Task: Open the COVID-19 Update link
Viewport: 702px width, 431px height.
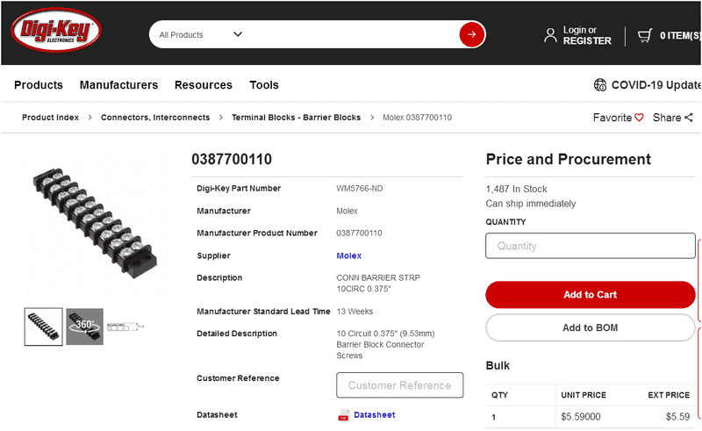Action: click(x=655, y=84)
